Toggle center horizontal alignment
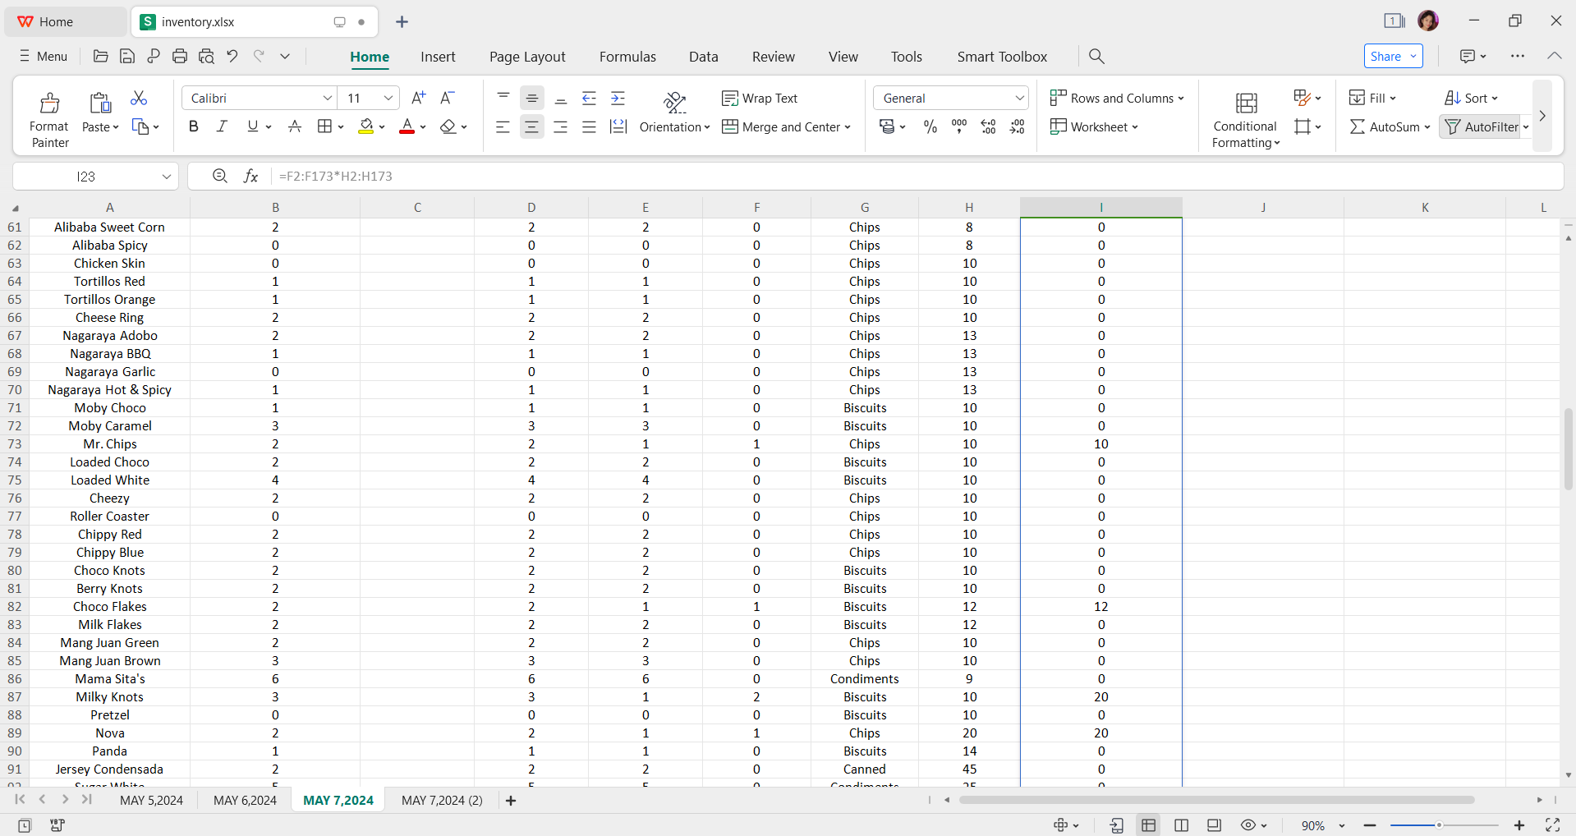 532,126
